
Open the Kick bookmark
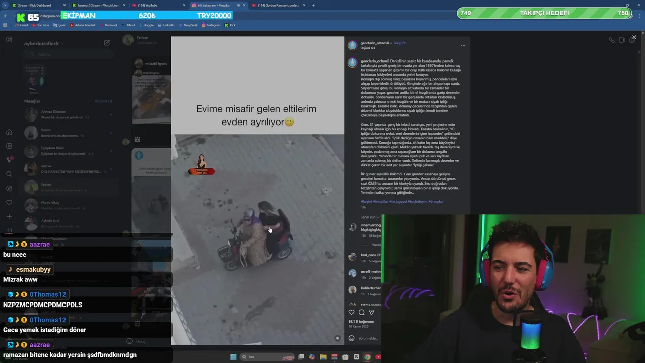[230, 25]
